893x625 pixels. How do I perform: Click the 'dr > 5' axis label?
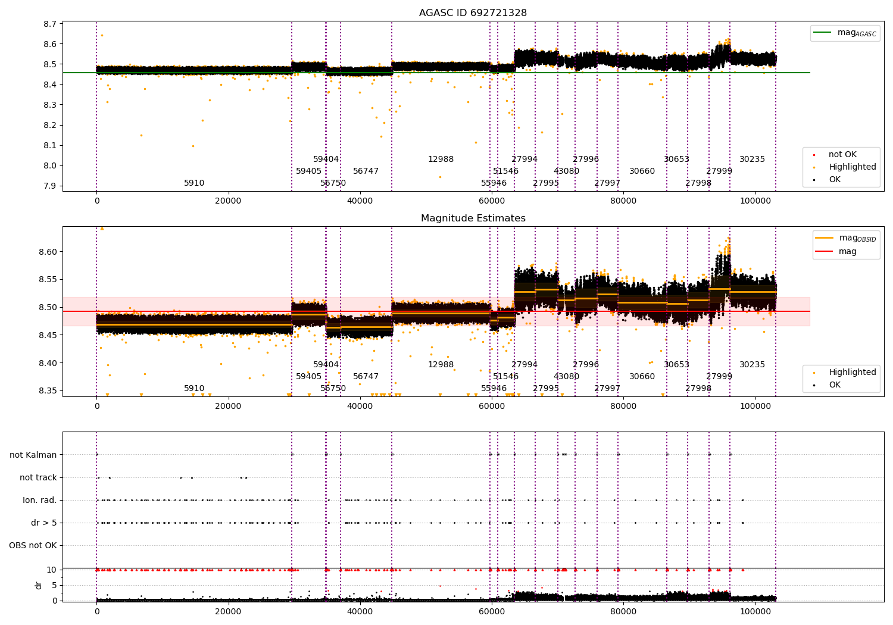point(44,523)
